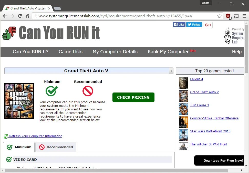Click the Can You RUN It thumbs logo
The width and height of the screenshot is (249, 173).
coord(9,33)
